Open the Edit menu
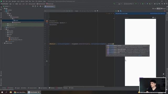 pos(7,1)
